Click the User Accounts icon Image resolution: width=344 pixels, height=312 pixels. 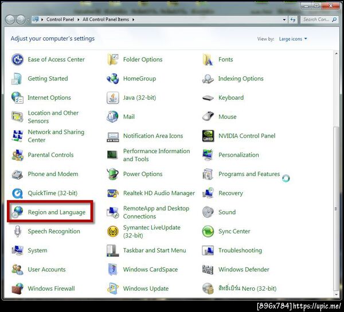tap(17, 270)
